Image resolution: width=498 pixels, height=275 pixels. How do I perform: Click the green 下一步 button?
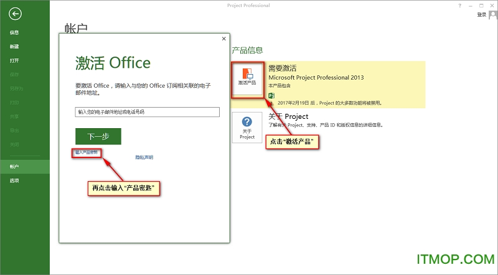(x=98, y=136)
